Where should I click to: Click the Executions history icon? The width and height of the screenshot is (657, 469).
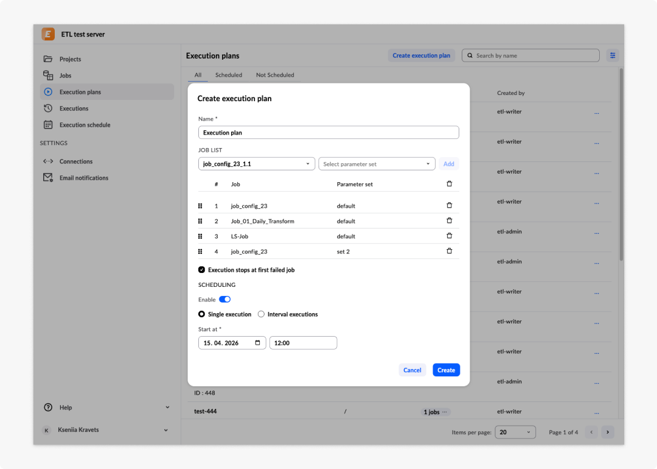pos(48,108)
